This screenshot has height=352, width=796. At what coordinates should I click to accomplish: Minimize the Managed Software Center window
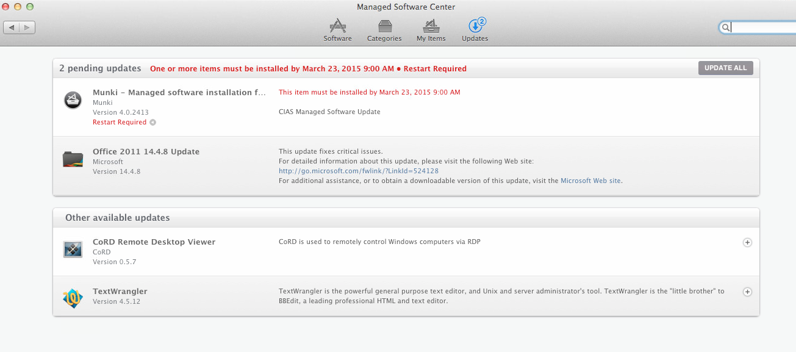point(18,7)
